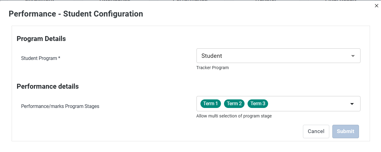Open the partially hidden Final Result tab

tap(341, 1)
